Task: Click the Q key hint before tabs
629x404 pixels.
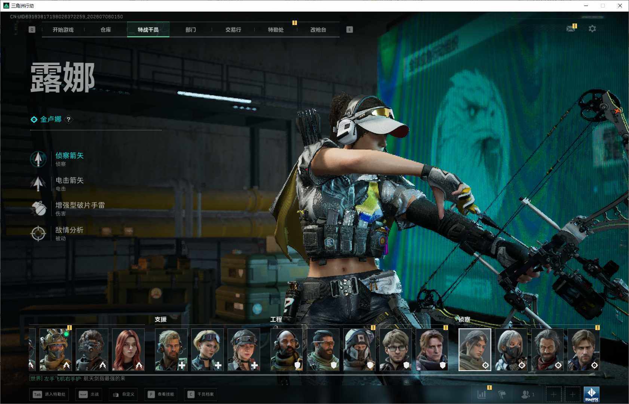Action: [32, 29]
